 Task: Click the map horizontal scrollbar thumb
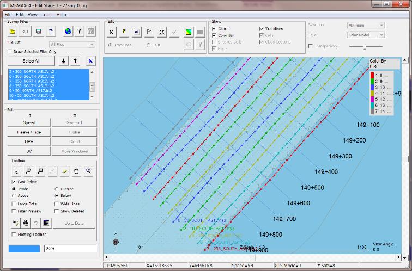(252, 257)
